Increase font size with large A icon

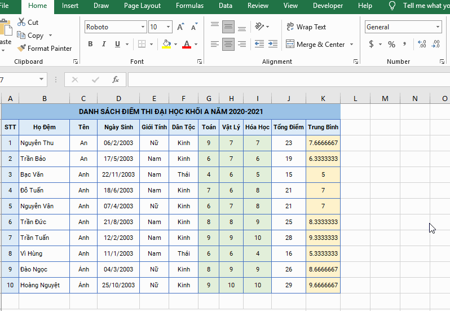180,27
